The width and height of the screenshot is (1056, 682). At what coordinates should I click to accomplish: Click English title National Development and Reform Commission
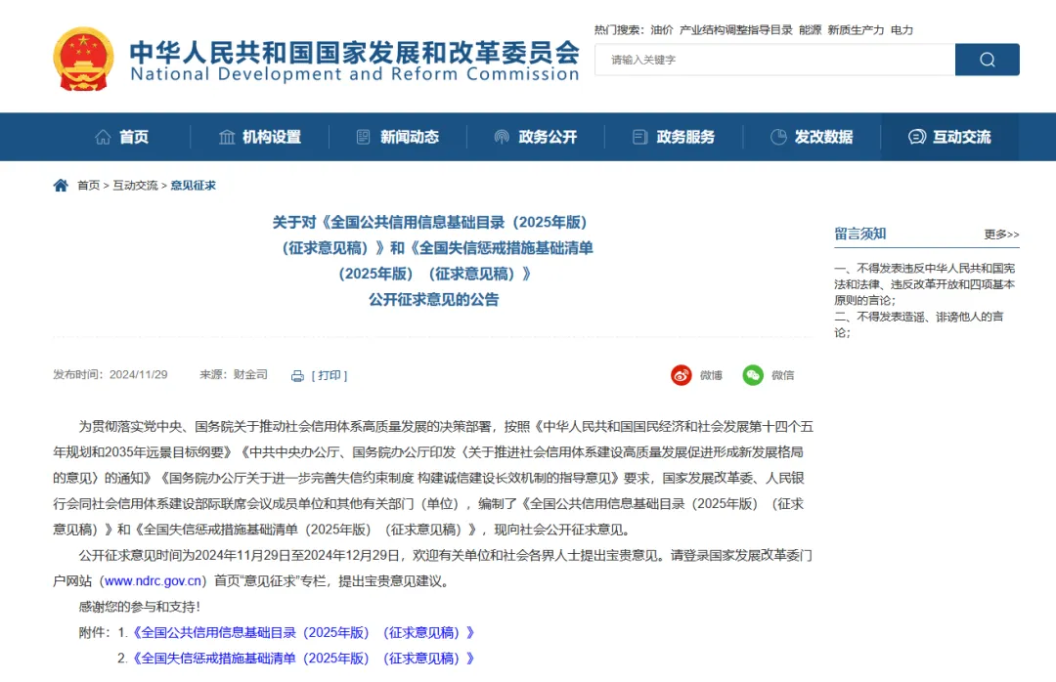354,74
